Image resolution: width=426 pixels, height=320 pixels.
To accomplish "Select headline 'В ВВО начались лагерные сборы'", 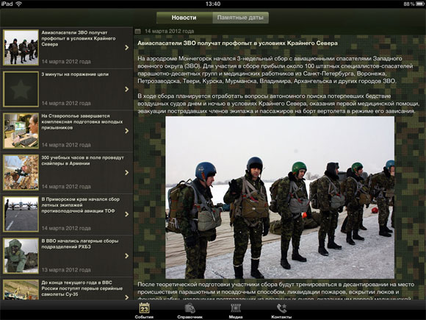I will pyautogui.click(x=79, y=243).
